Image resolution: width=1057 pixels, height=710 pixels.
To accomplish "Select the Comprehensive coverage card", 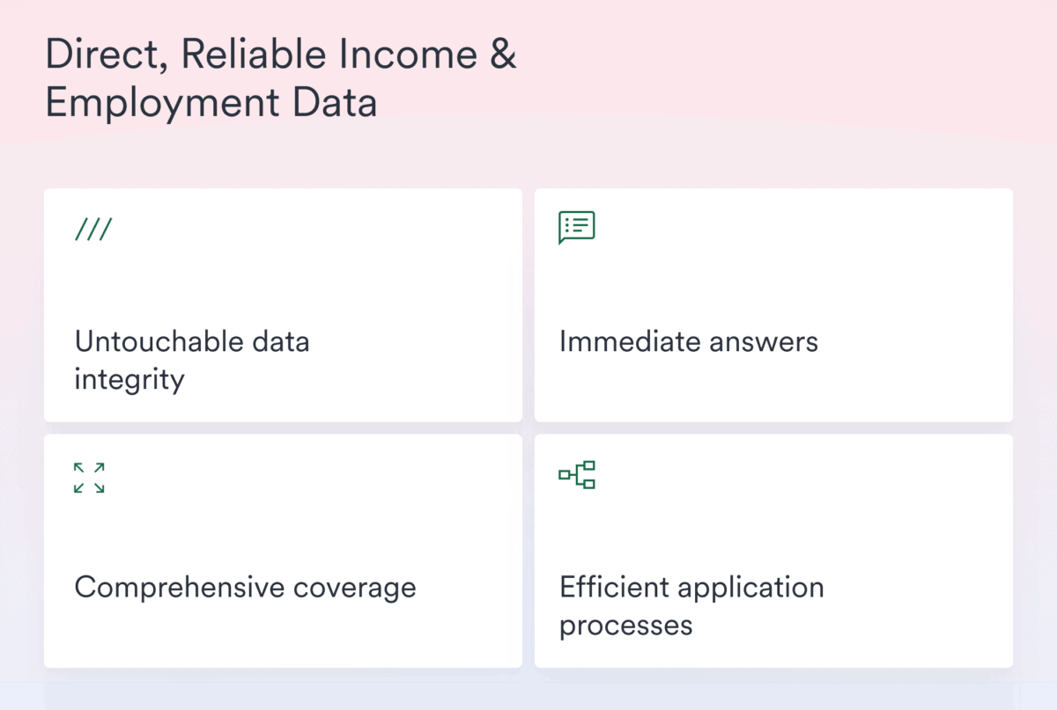I will pos(283,549).
